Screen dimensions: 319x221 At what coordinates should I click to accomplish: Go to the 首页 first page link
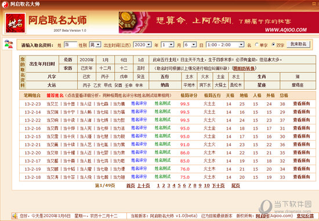130,186
